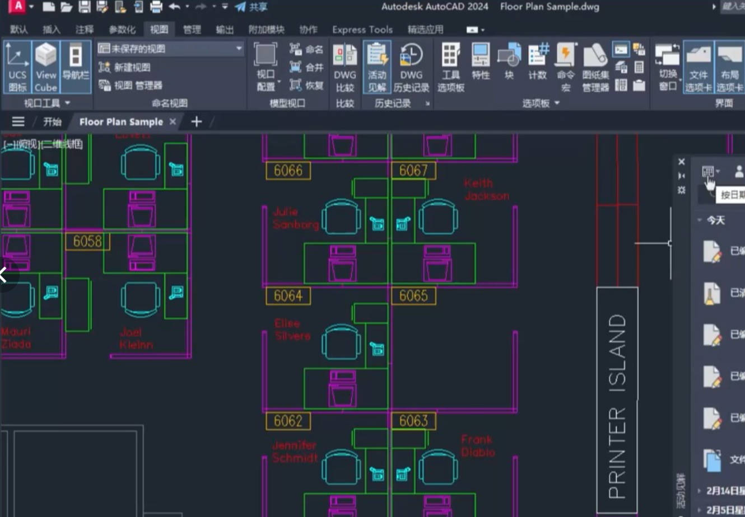The height and width of the screenshot is (517, 745).
Task: Toggle 布局选项卡 (layout tabs) visibility
Action: [x=729, y=66]
